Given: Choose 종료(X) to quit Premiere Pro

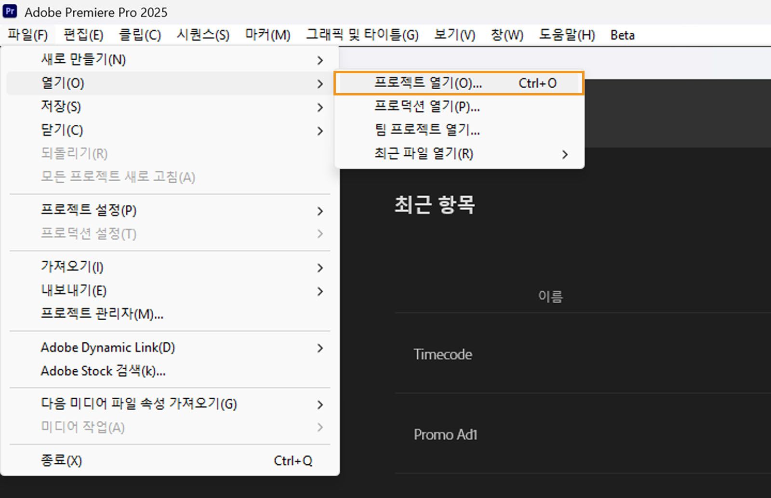Looking at the screenshot, I should [168, 461].
